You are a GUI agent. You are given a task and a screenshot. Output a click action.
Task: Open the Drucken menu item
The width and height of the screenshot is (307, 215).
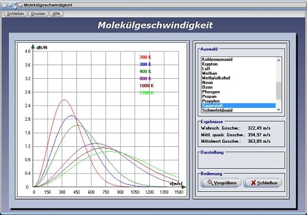click(x=39, y=14)
